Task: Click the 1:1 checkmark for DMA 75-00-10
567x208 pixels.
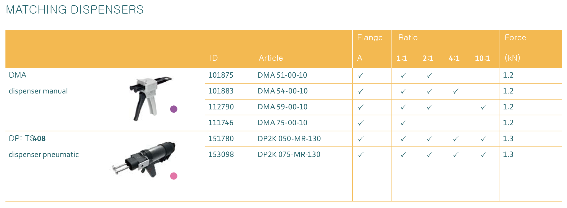Action: coord(403,123)
